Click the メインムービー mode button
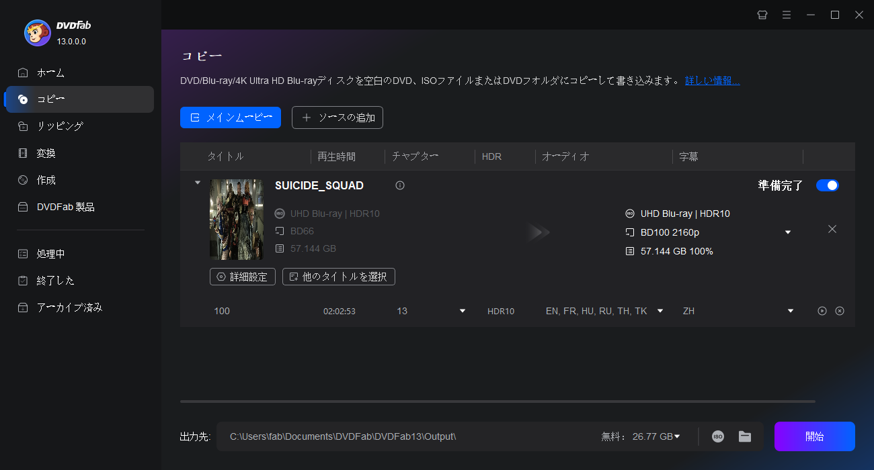The image size is (874, 470). pyautogui.click(x=231, y=117)
